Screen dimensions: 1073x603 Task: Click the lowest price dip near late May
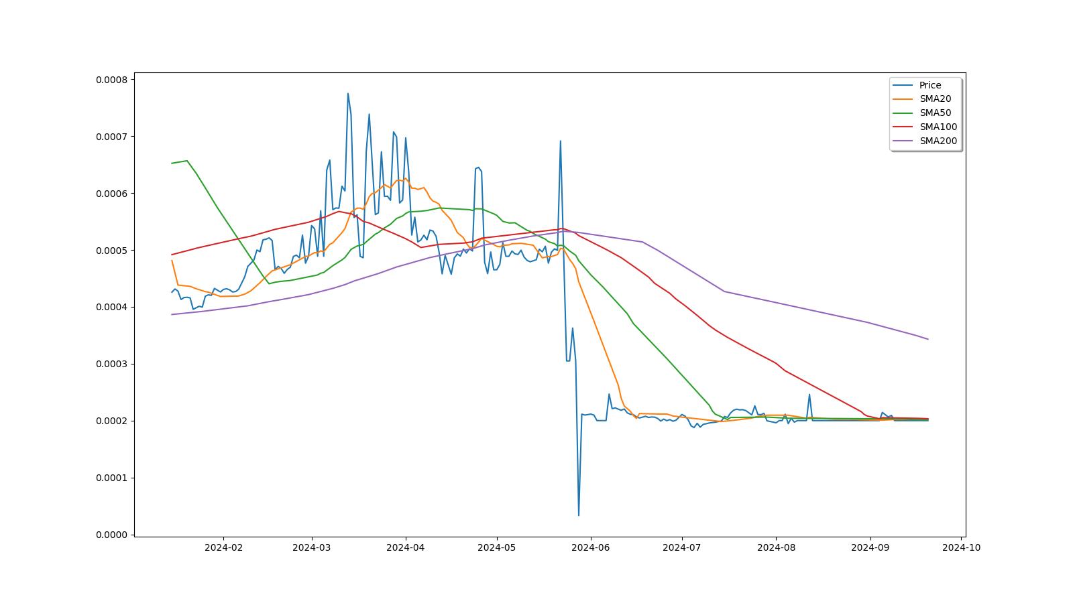click(579, 515)
